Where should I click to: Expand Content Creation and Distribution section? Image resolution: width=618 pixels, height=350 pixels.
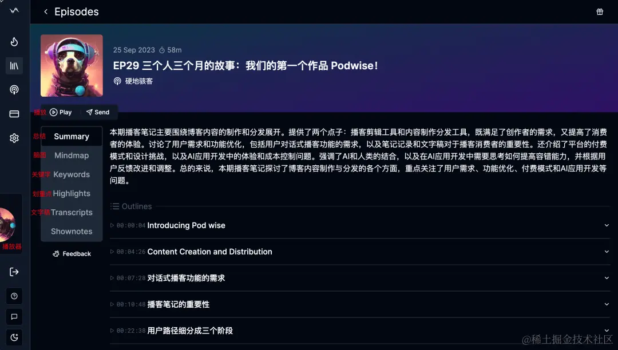(x=607, y=252)
